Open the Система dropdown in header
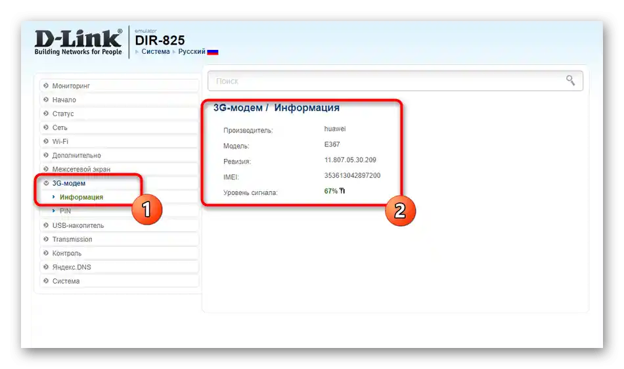This screenshot has height=369, width=624. click(155, 51)
